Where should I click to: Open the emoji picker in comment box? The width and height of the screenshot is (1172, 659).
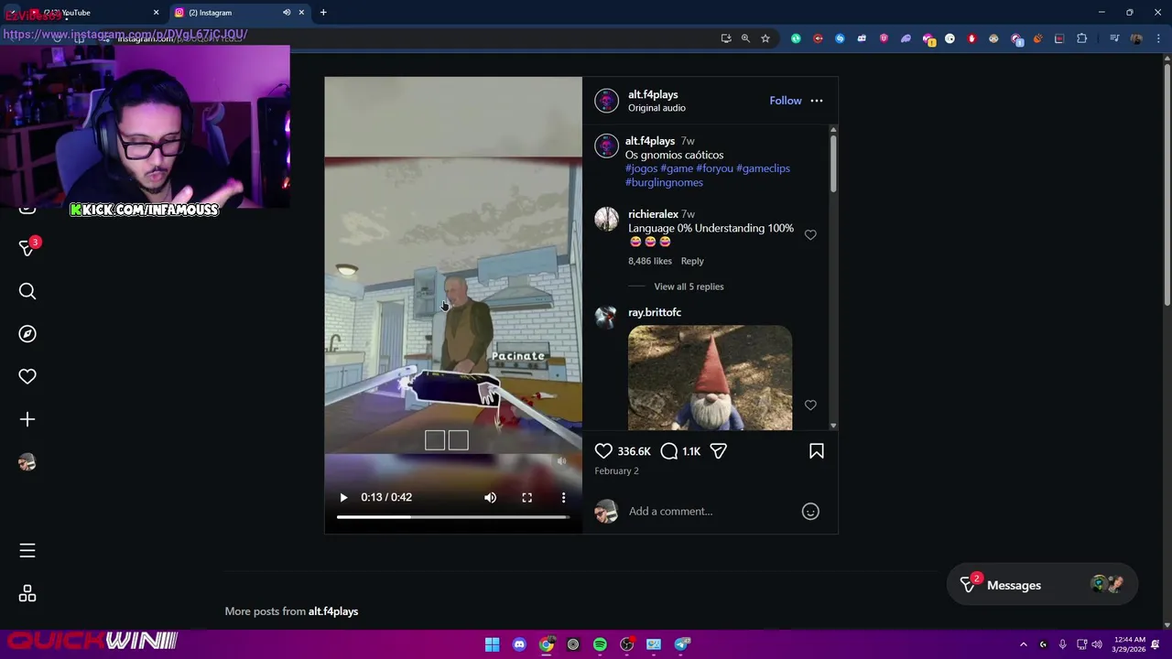(x=810, y=512)
